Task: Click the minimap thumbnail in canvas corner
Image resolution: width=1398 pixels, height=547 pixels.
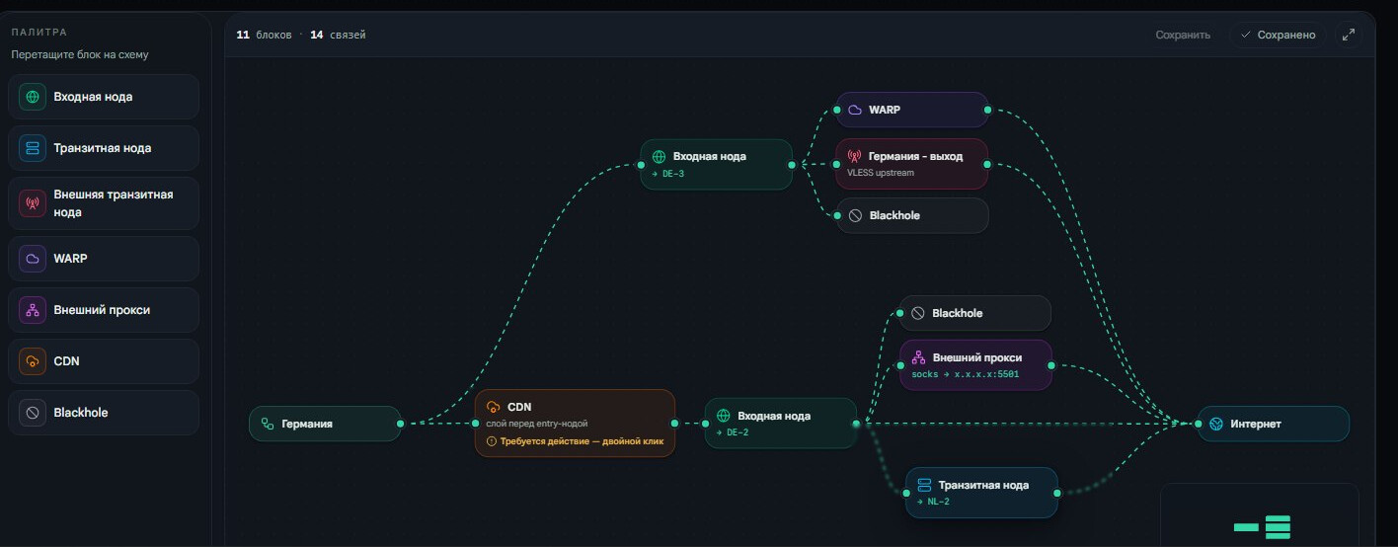Action: pyautogui.click(x=1260, y=514)
